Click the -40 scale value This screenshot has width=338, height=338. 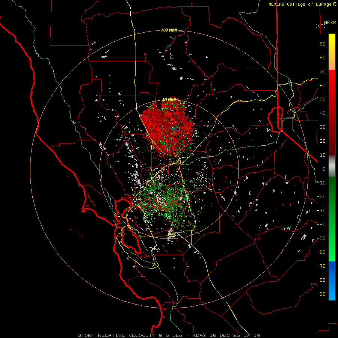coord(321,225)
